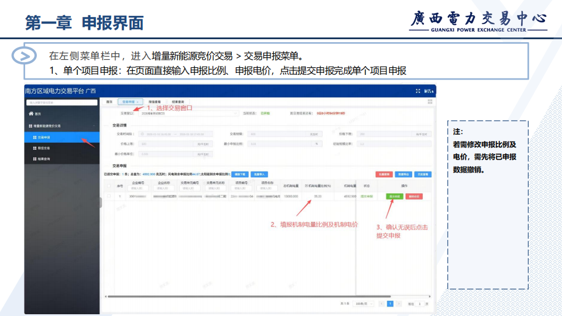Click the green 提交申报 status text in row 1
The height and width of the screenshot is (316, 562).
366,197
